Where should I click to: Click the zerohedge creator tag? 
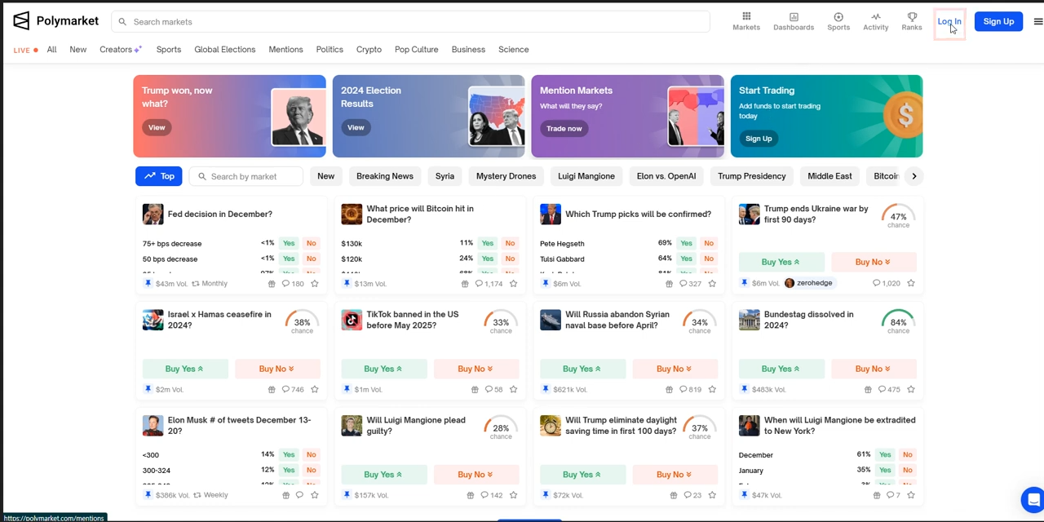point(809,283)
